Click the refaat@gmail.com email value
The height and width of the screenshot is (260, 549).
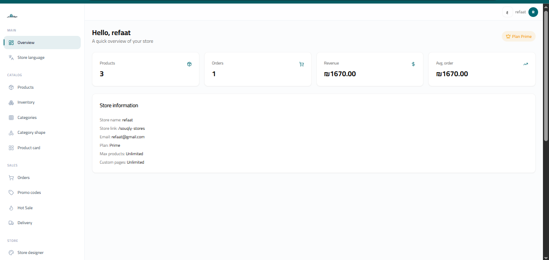[128, 137]
